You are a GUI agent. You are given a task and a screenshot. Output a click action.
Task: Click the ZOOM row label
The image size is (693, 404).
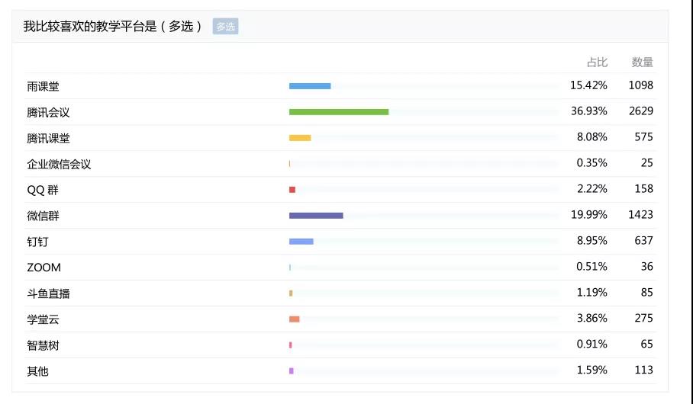(44, 268)
